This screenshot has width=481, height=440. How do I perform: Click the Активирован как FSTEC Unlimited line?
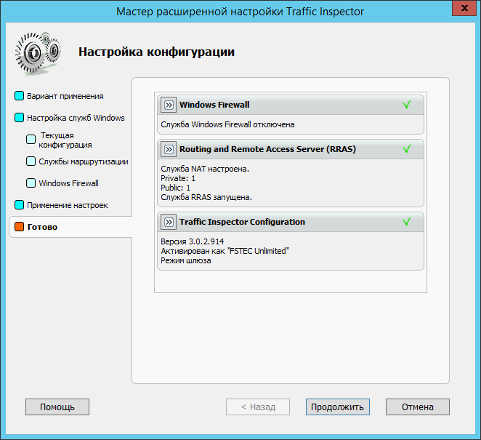click(x=225, y=251)
